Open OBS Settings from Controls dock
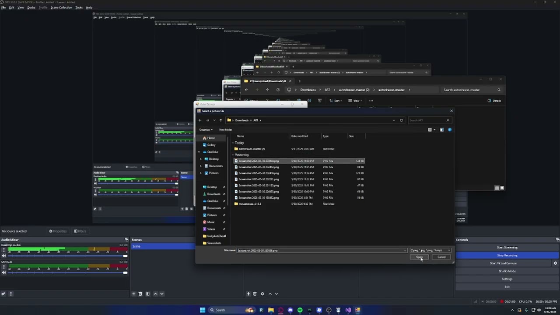 coord(507,279)
